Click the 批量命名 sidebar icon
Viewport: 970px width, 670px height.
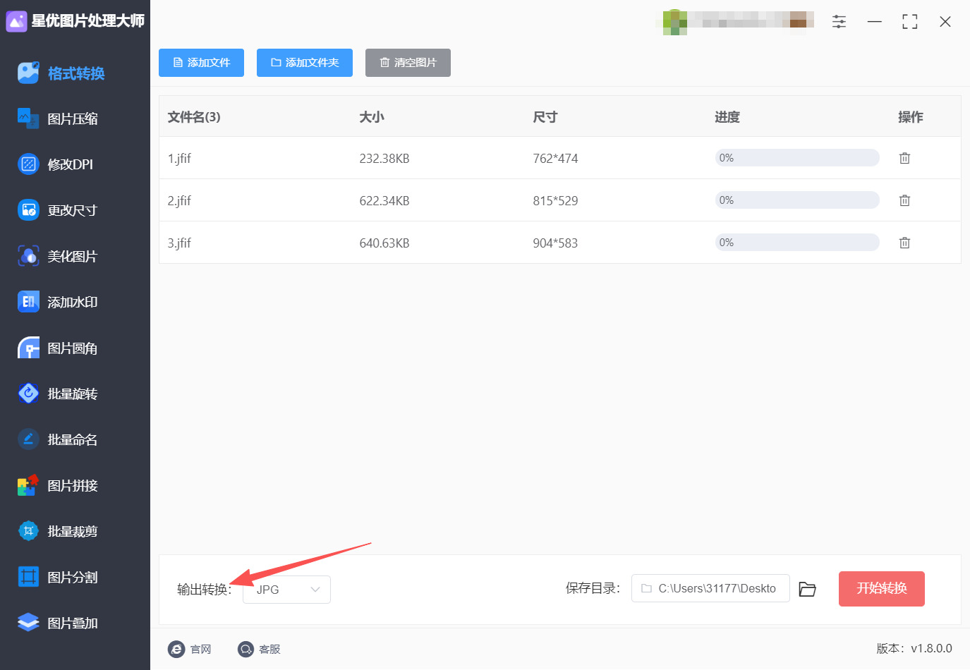click(x=28, y=439)
